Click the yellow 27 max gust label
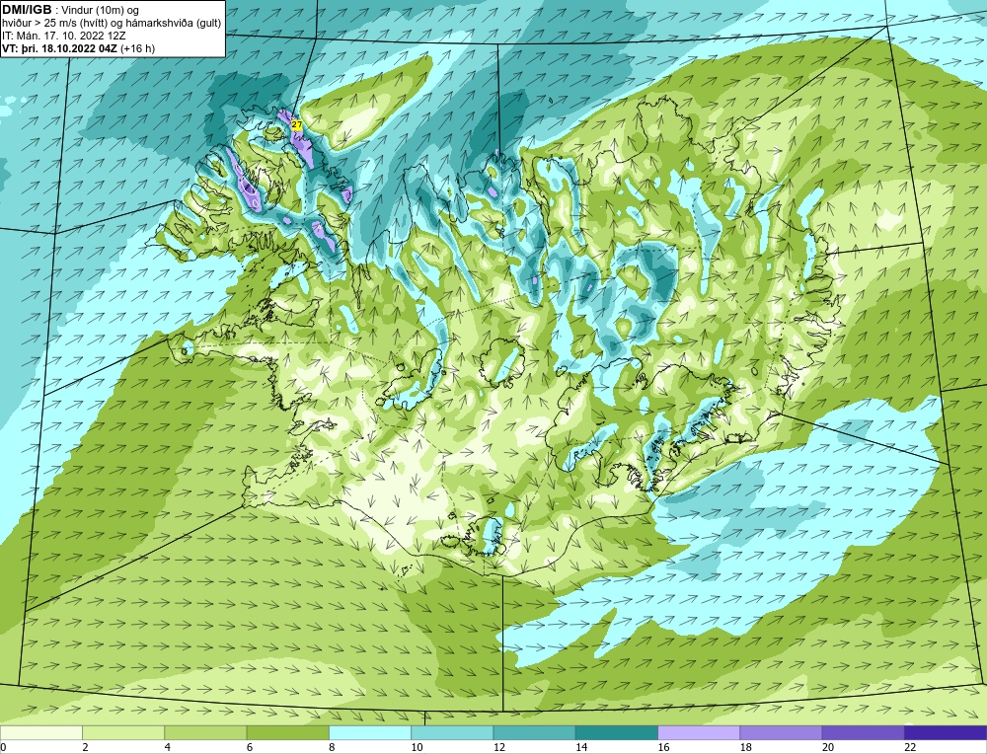 pyautogui.click(x=296, y=125)
